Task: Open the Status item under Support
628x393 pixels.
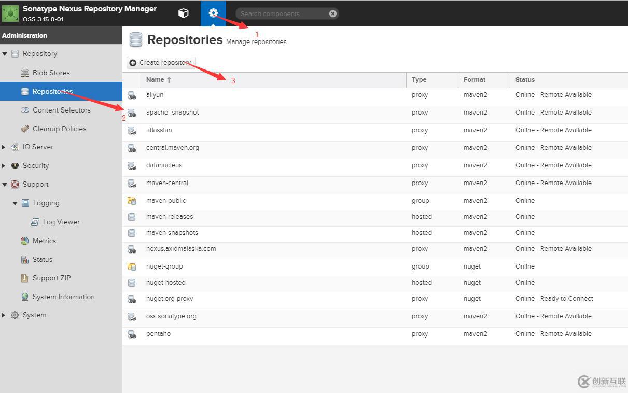Action: click(43, 259)
